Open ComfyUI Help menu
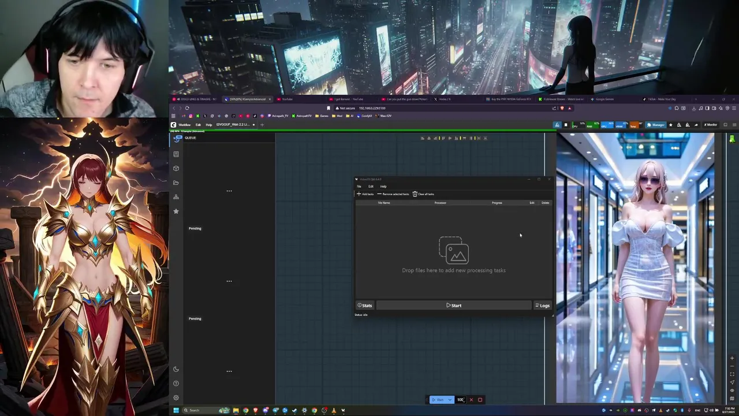This screenshot has width=739, height=416. point(209,125)
